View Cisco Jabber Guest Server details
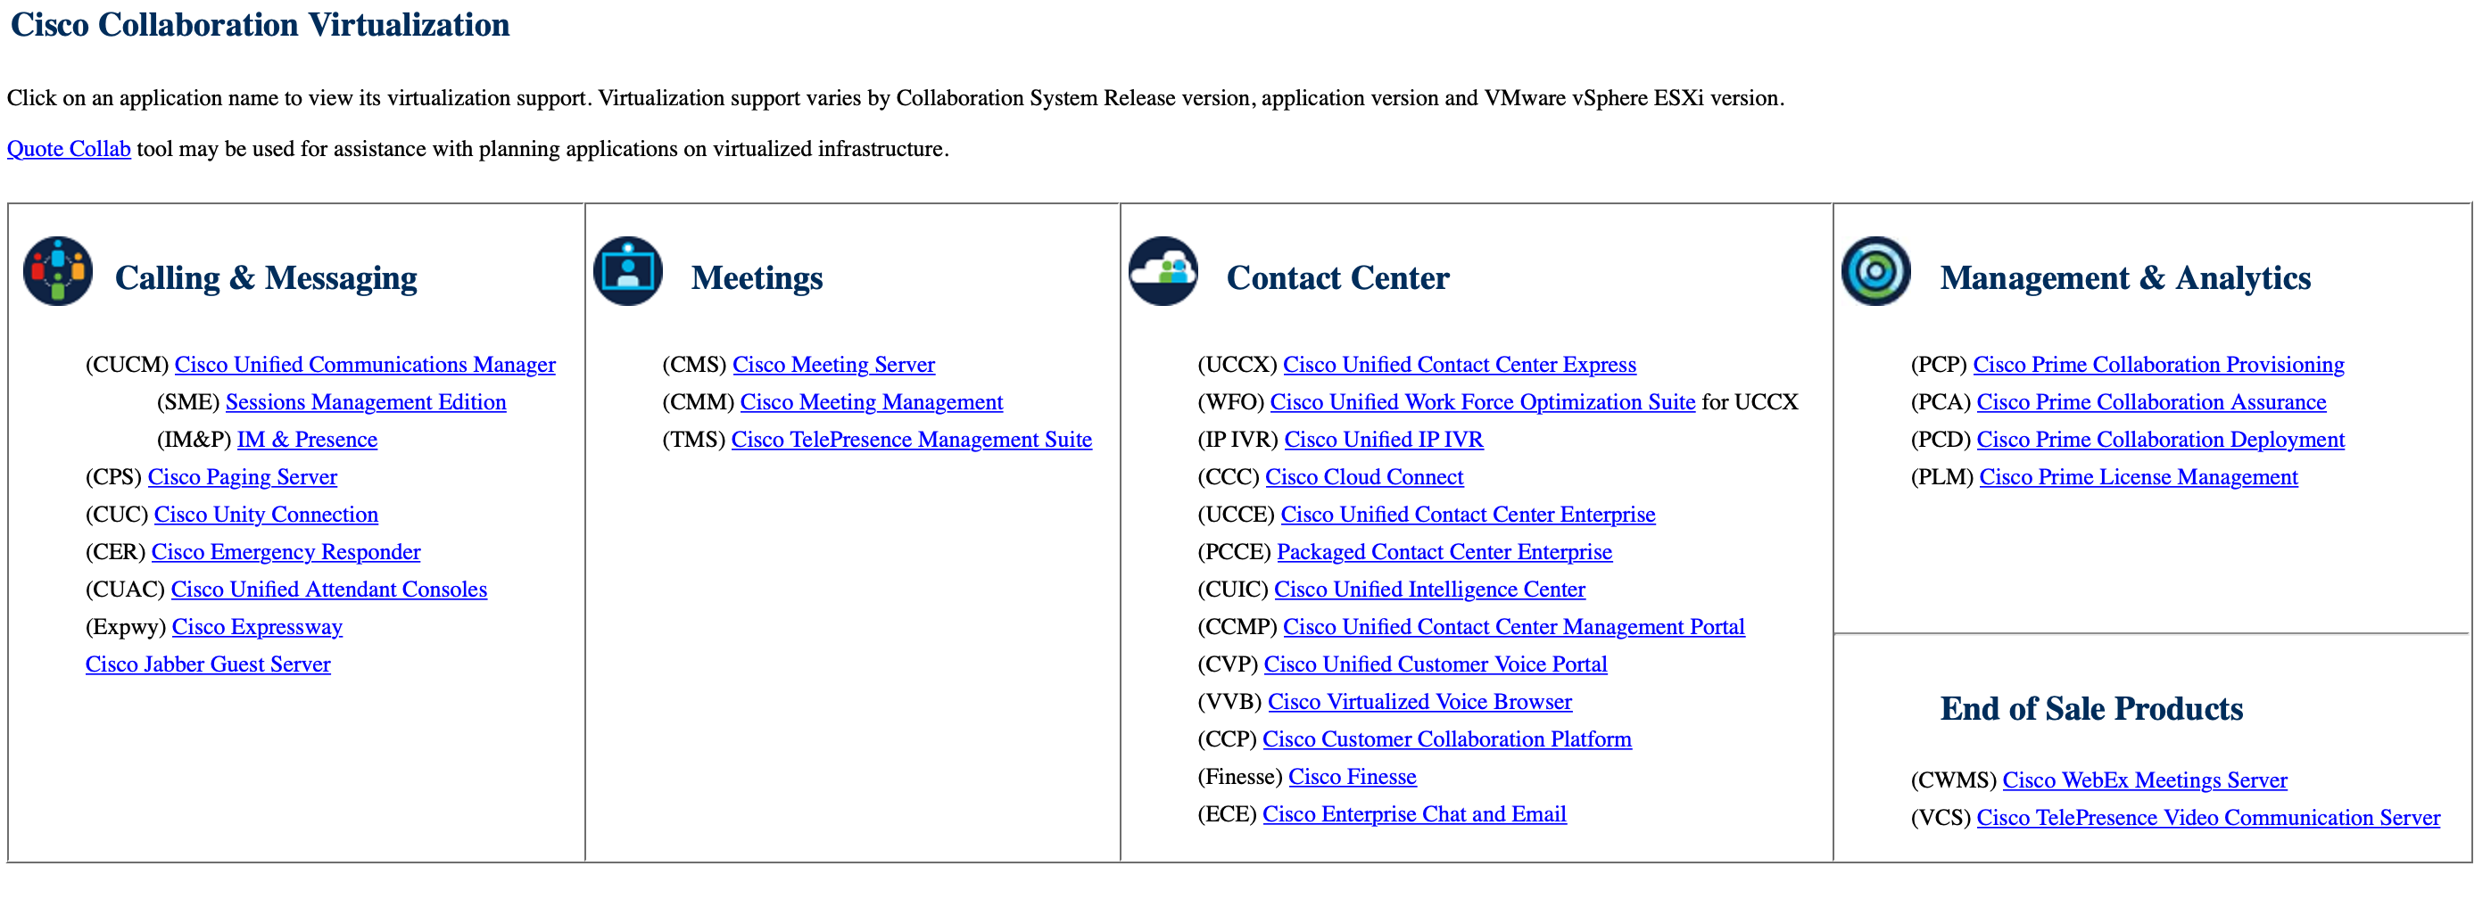The height and width of the screenshot is (924, 2491). click(x=207, y=664)
